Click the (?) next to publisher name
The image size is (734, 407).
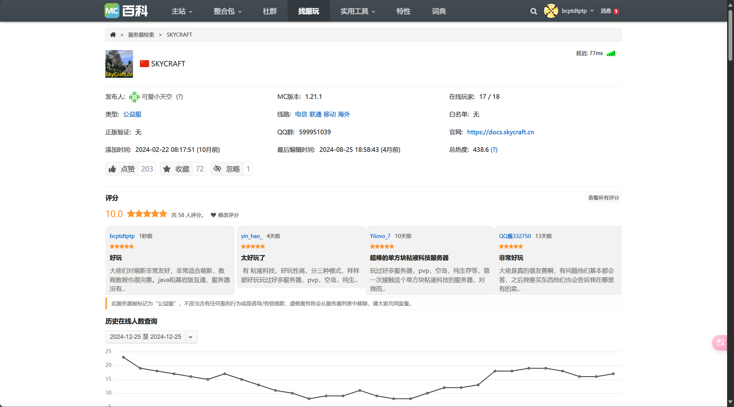(180, 97)
